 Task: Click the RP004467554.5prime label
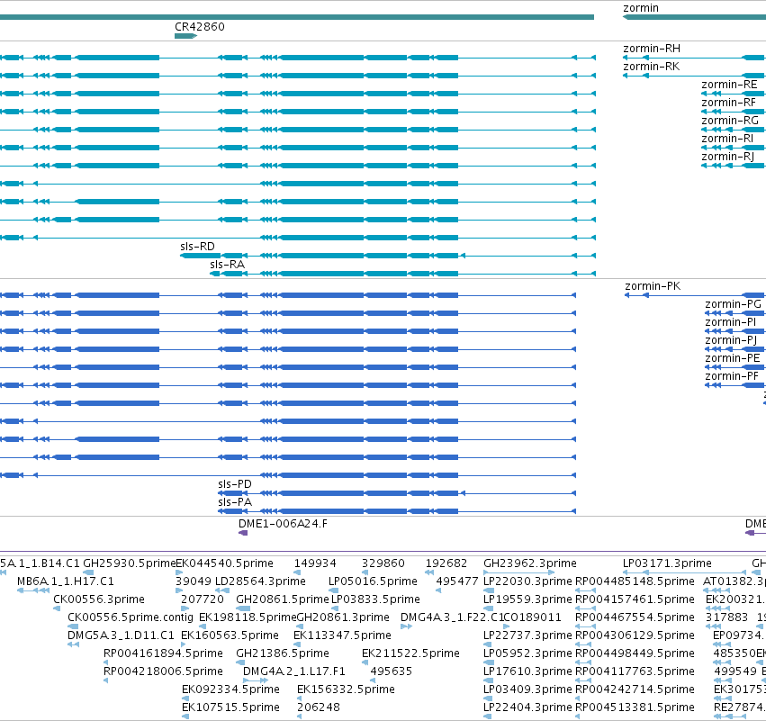pos(635,617)
